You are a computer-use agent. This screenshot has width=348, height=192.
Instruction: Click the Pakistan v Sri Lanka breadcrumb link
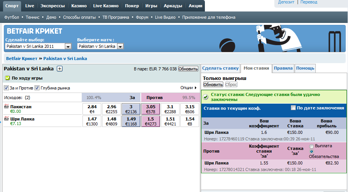65,59
